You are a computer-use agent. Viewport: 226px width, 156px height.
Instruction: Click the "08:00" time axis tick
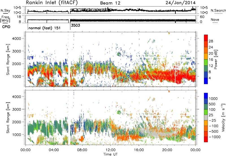point(82,150)
